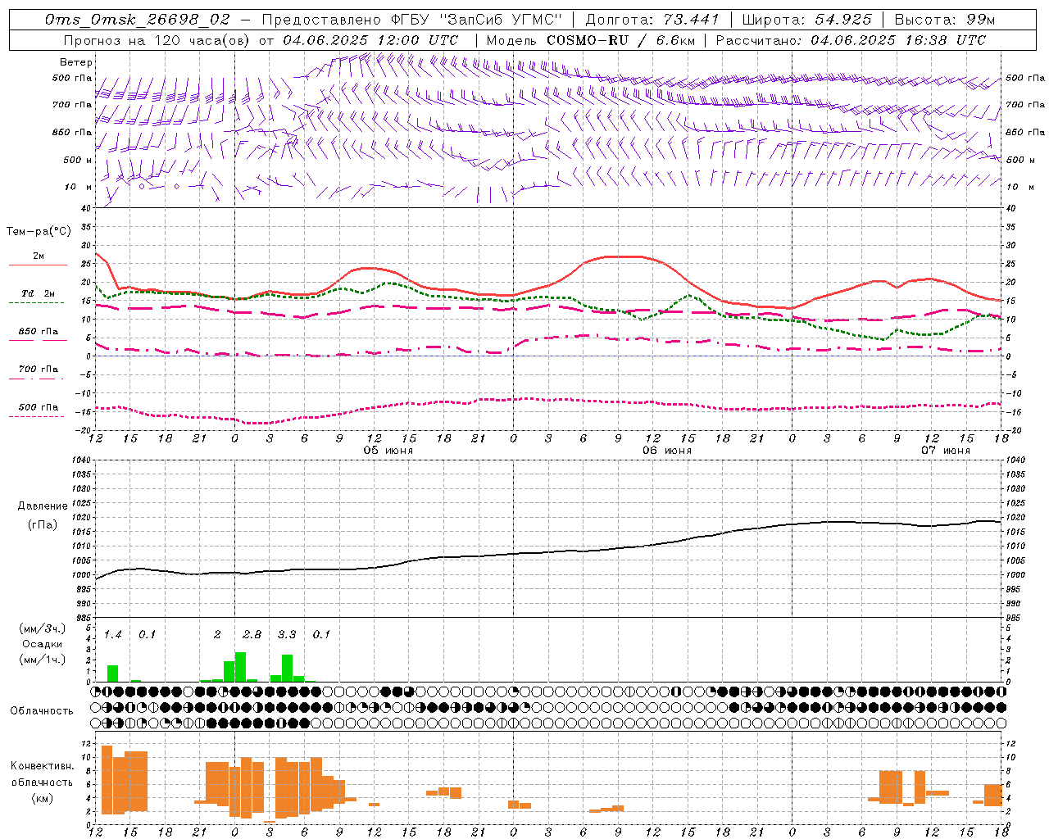Click the (мм/1ч.) precipitation unit label
This screenshot has height=839, width=1049.
click(43, 659)
